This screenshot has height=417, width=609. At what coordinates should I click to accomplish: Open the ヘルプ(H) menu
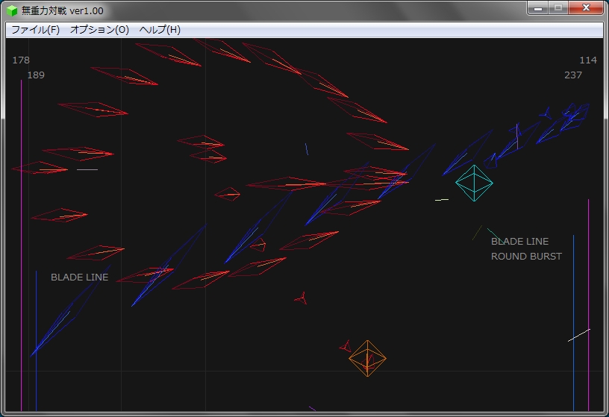coord(160,30)
